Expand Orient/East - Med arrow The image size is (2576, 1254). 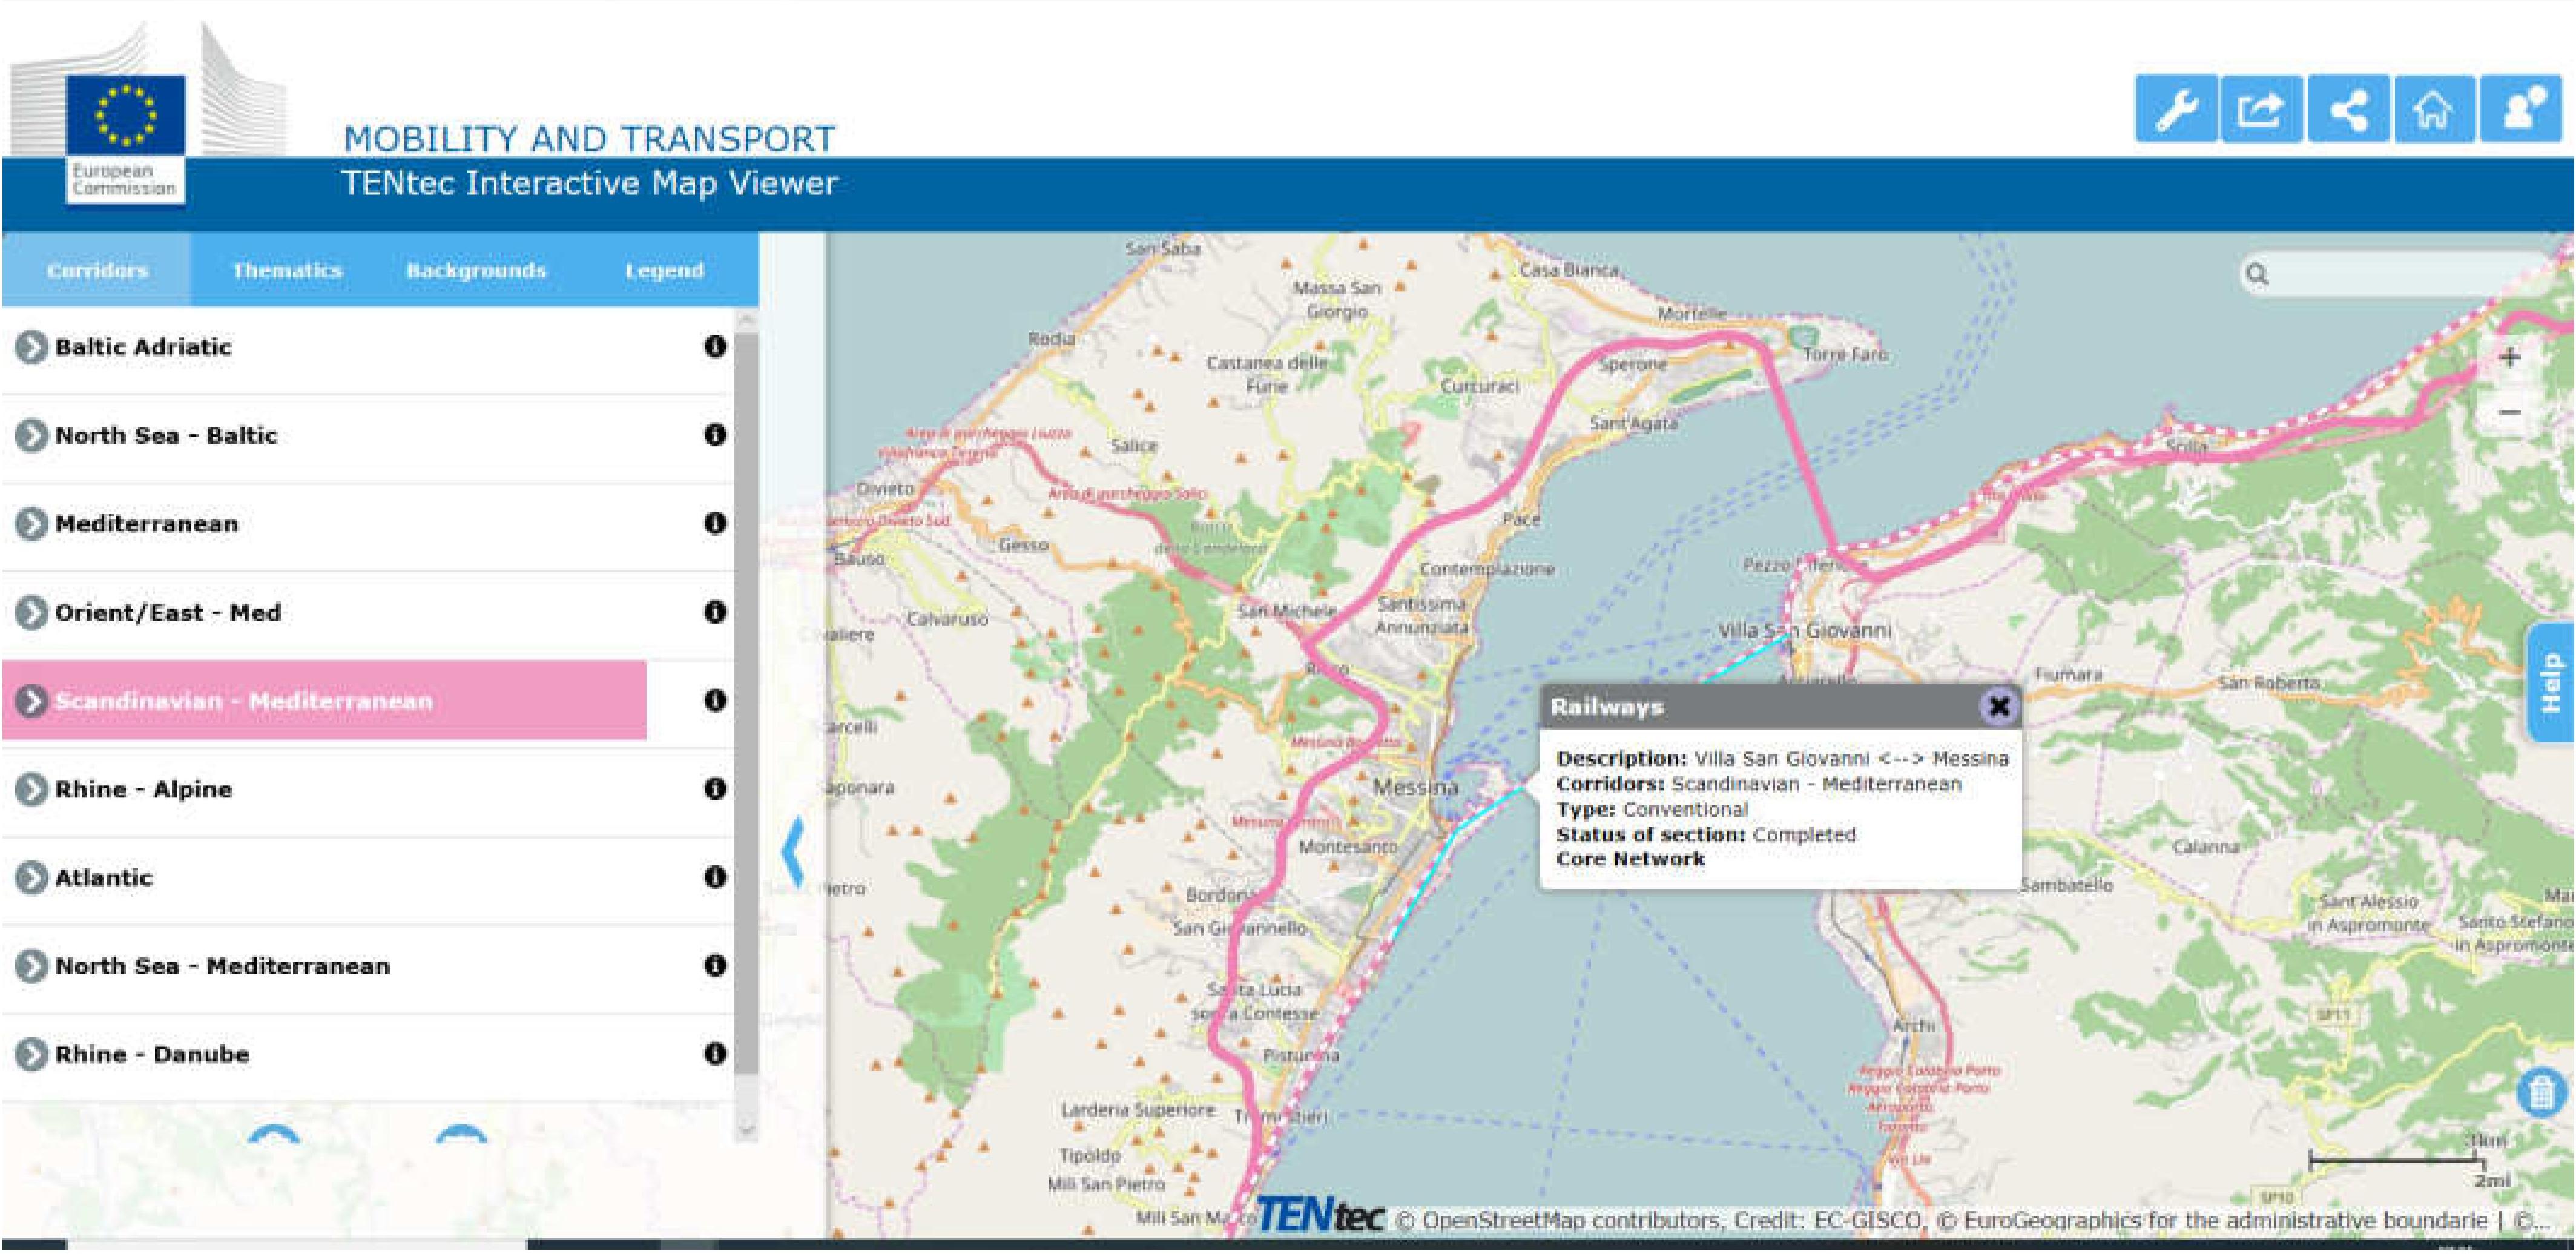coord(32,612)
